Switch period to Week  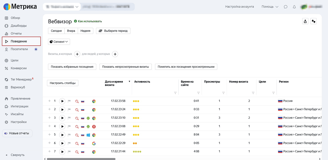(x=86, y=31)
